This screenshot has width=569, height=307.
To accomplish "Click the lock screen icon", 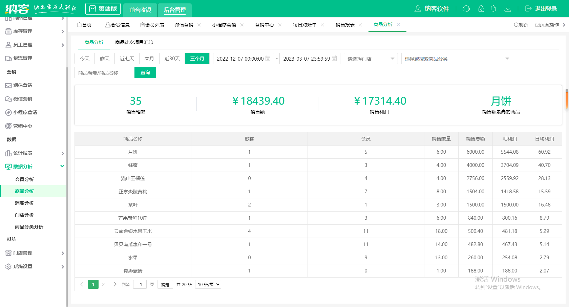I will pyautogui.click(x=481, y=9).
